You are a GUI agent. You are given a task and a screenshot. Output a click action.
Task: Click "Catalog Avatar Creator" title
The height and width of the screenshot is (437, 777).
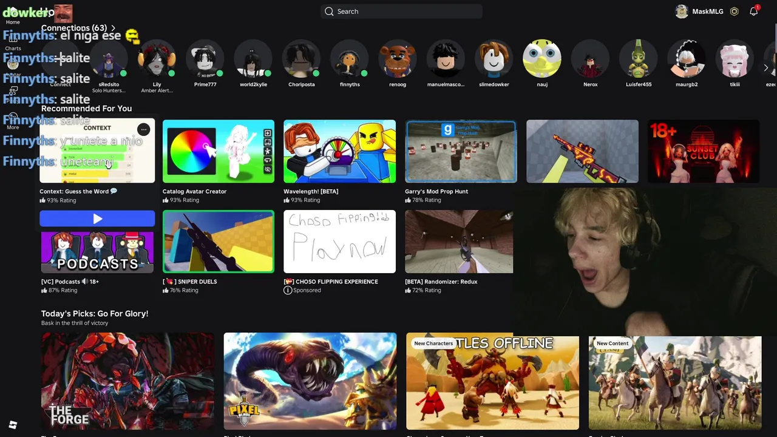point(194,191)
